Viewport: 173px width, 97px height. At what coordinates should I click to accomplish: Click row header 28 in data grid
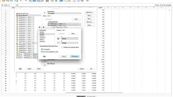click(x=6, y=74)
